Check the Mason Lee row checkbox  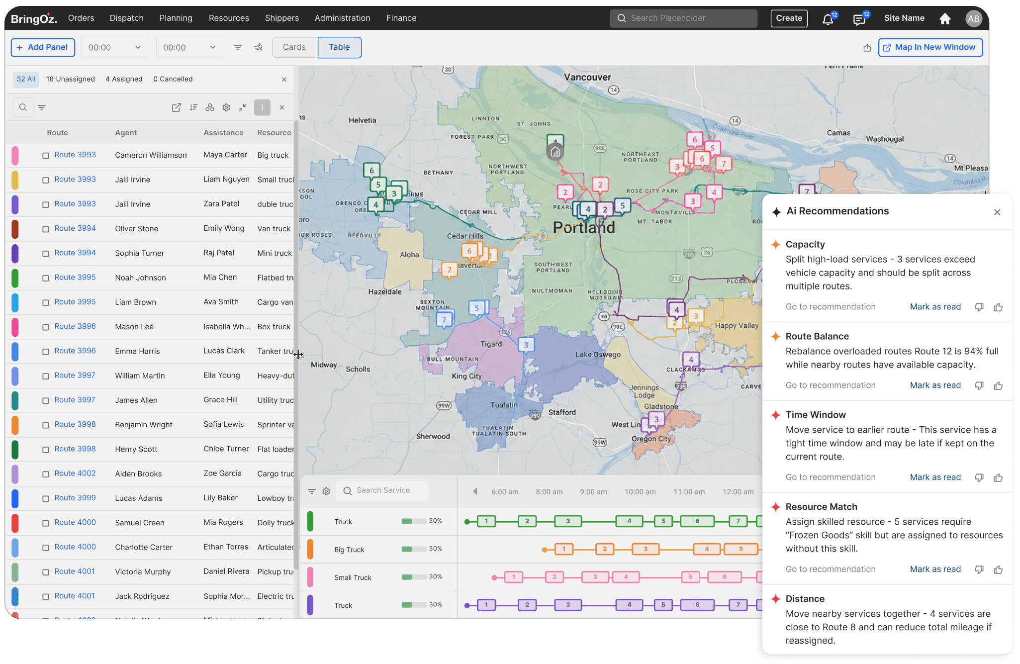point(45,327)
